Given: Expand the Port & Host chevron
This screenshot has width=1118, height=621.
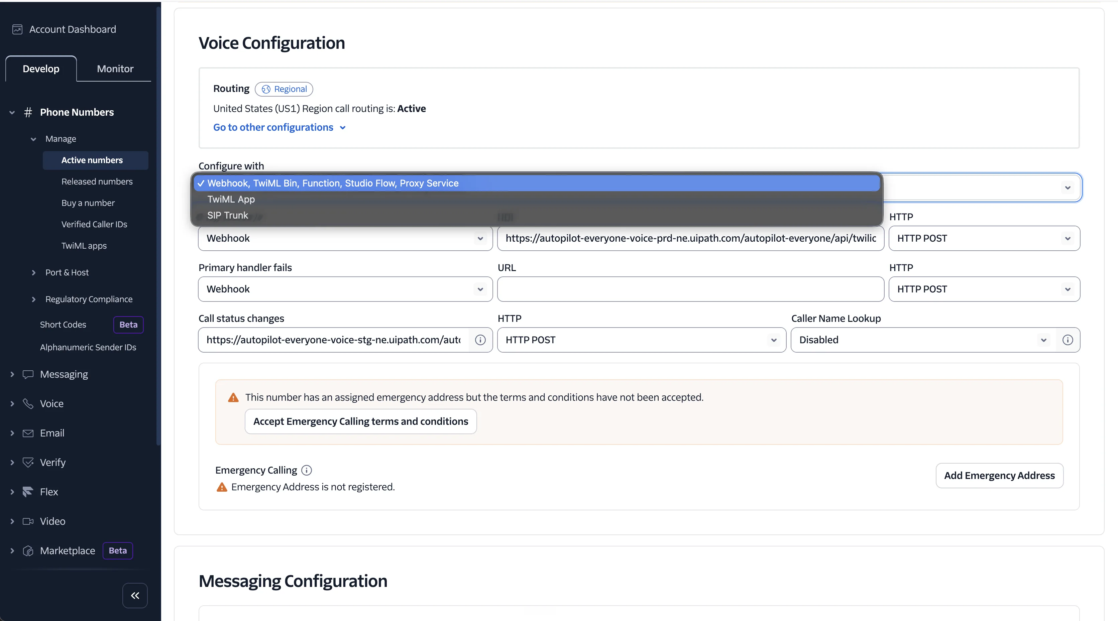Looking at the screenshot, I should pyautogui.click(x=33, y=272).
